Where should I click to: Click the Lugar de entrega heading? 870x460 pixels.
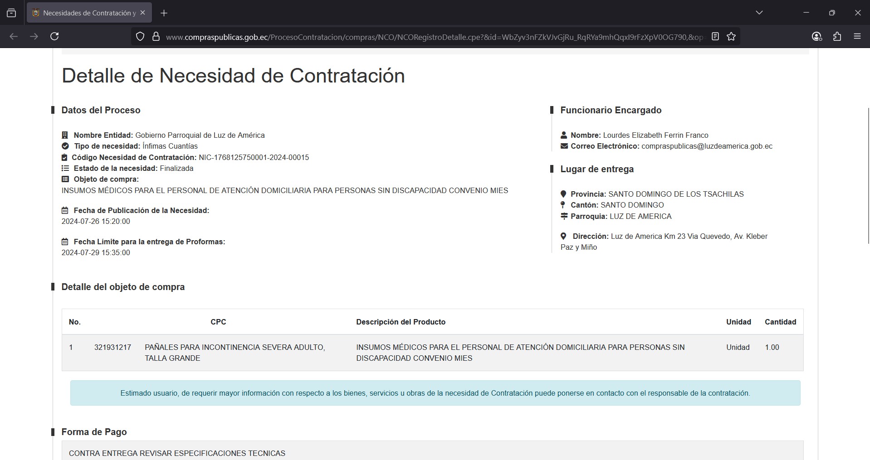597,169
